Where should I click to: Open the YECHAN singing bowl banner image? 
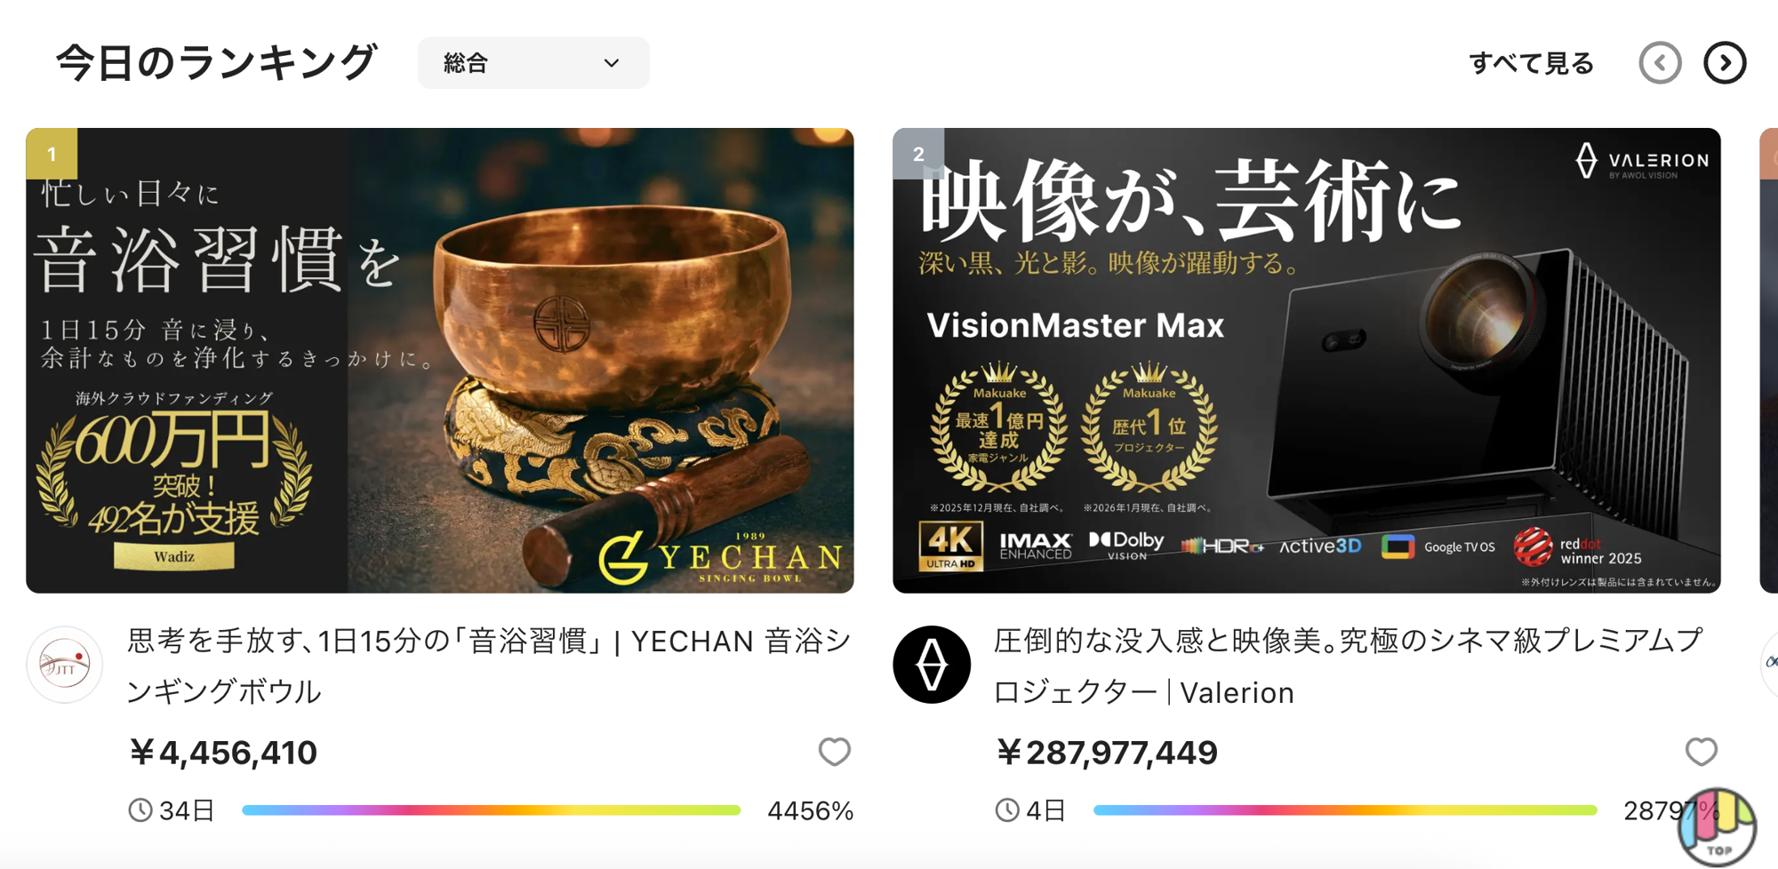[x=440, y=361]
